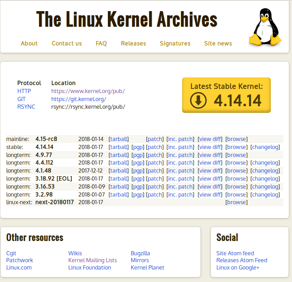The width and height of the screenshot is (292, 282).
Task: Go to the Releases page
Action: [133, 43]
